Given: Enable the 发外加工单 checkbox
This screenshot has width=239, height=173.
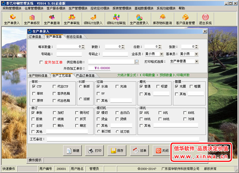Looking at the screenshot, I should [41, 62].
